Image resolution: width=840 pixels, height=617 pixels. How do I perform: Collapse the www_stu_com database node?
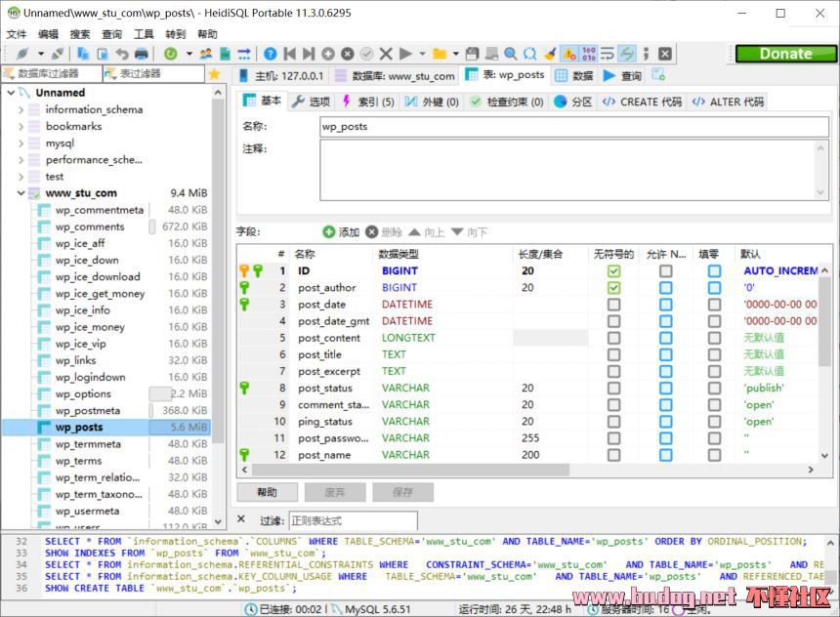[x=21, y=193]
